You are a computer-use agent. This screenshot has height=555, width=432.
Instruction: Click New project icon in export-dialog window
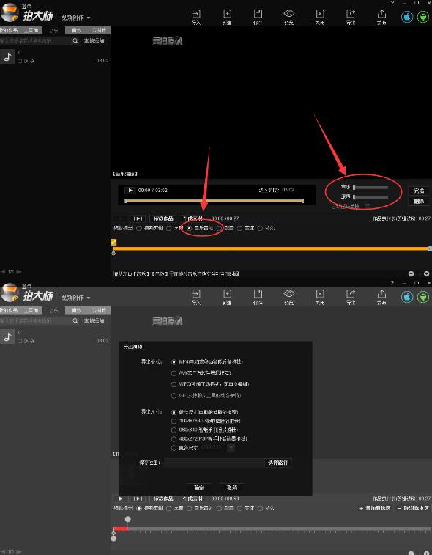[x=227, y=294]
